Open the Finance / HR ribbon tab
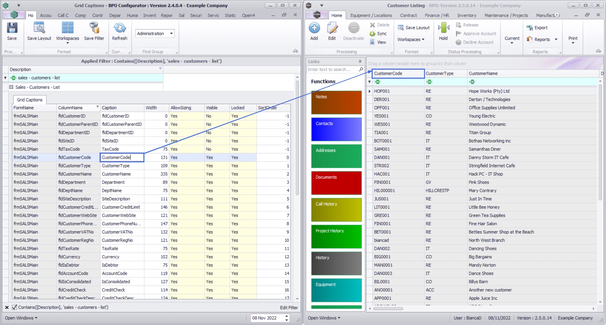Viewport: 606px width, 325px height. 437,15
